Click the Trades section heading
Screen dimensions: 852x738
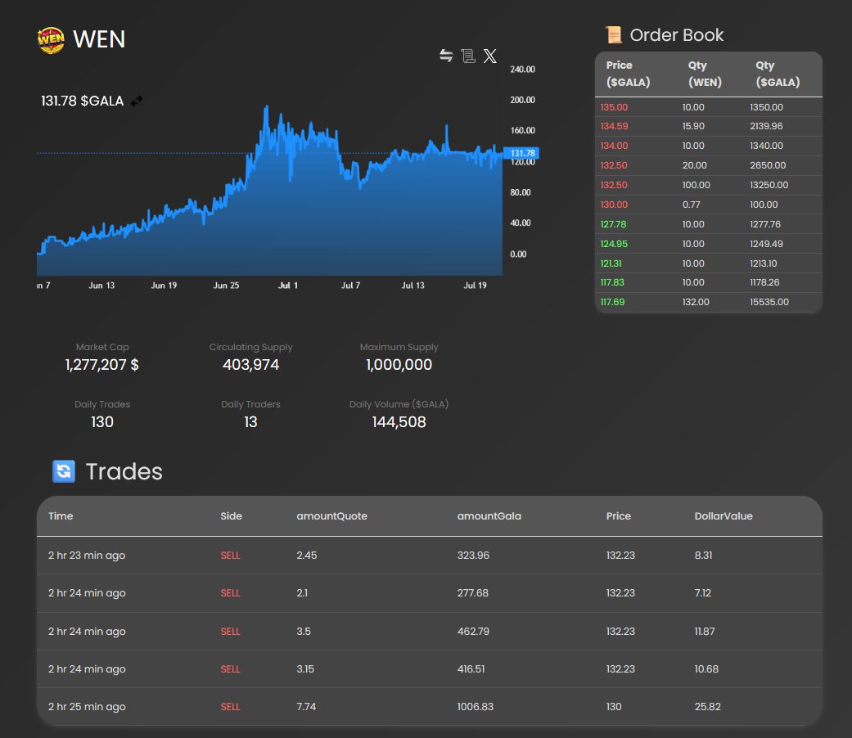pyautogui.click(x=124, y=471)
